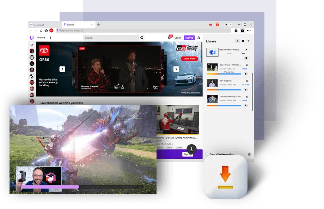Show next carousel stream with right arrow
Viewport: 324px width, 209px height.
tap(176, 69)
